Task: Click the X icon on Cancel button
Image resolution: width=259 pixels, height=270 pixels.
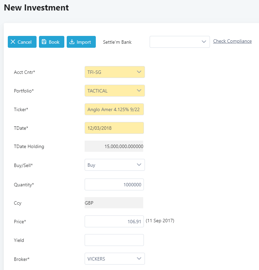Action: pos(13,42)
